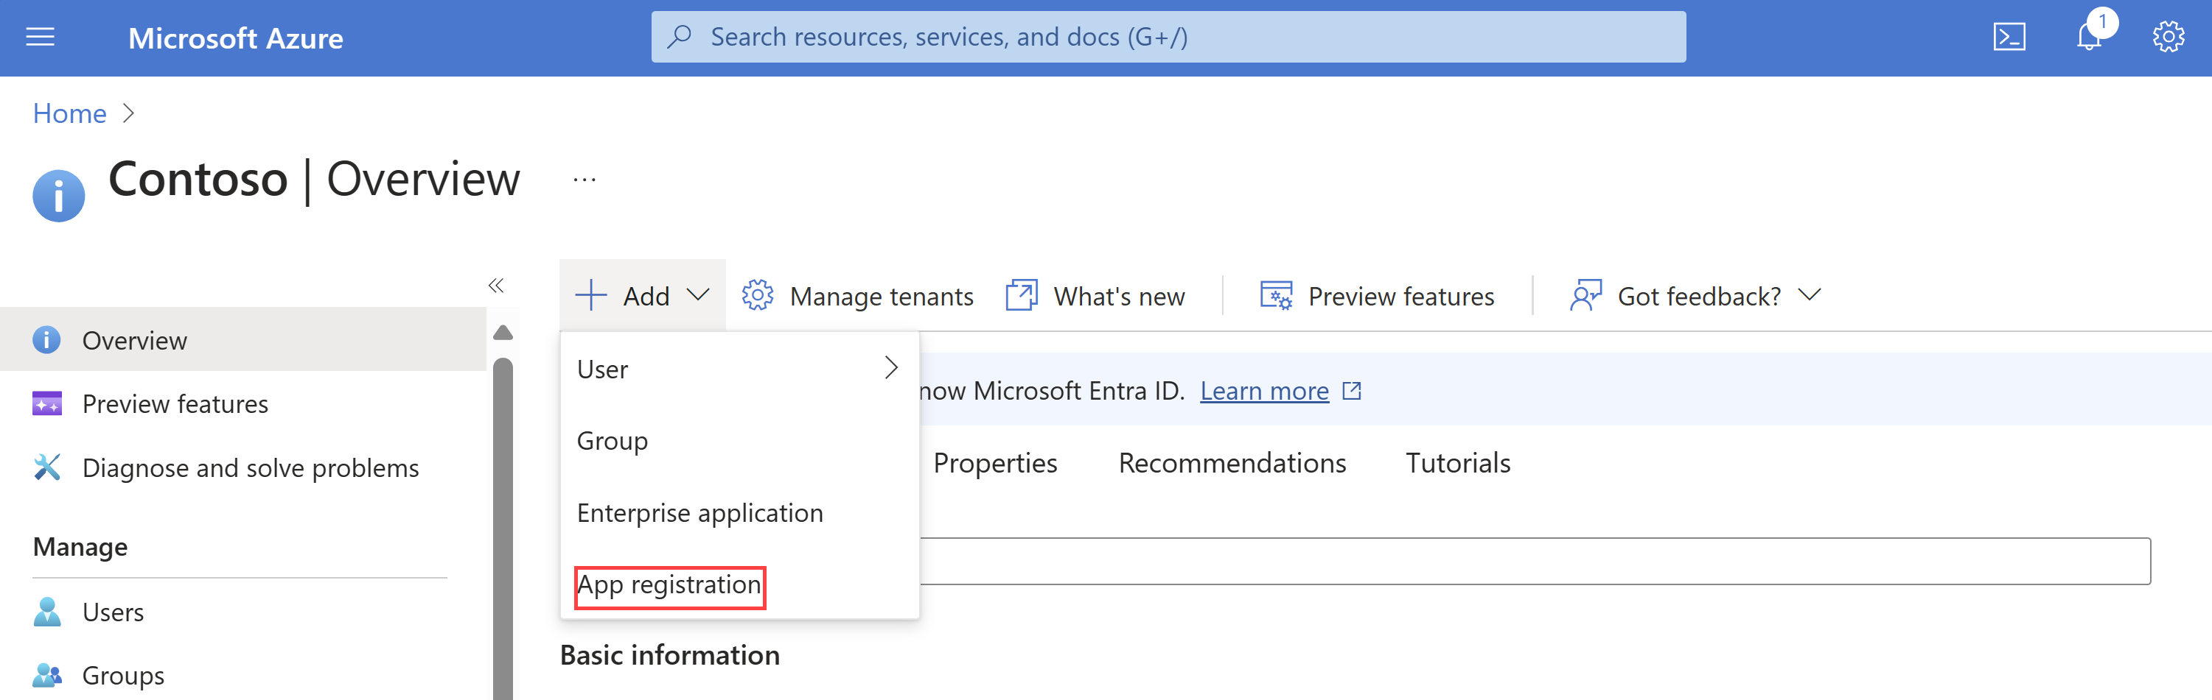This screenshot has width=2212, height=700.
Task: Expand the User submenu arrow
Action: pos(890,367)
